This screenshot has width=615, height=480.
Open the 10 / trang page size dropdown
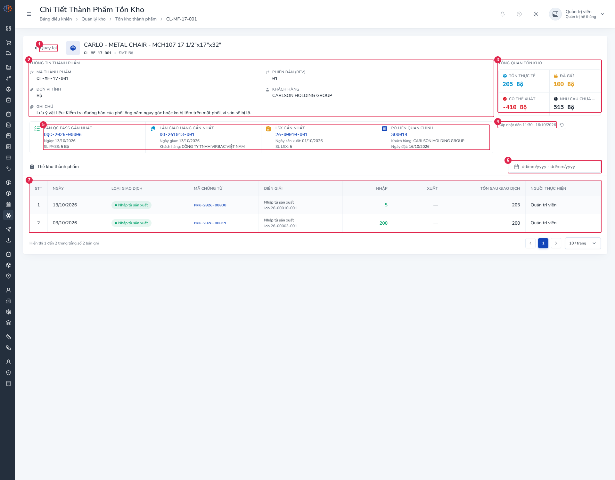click(583, 243)
